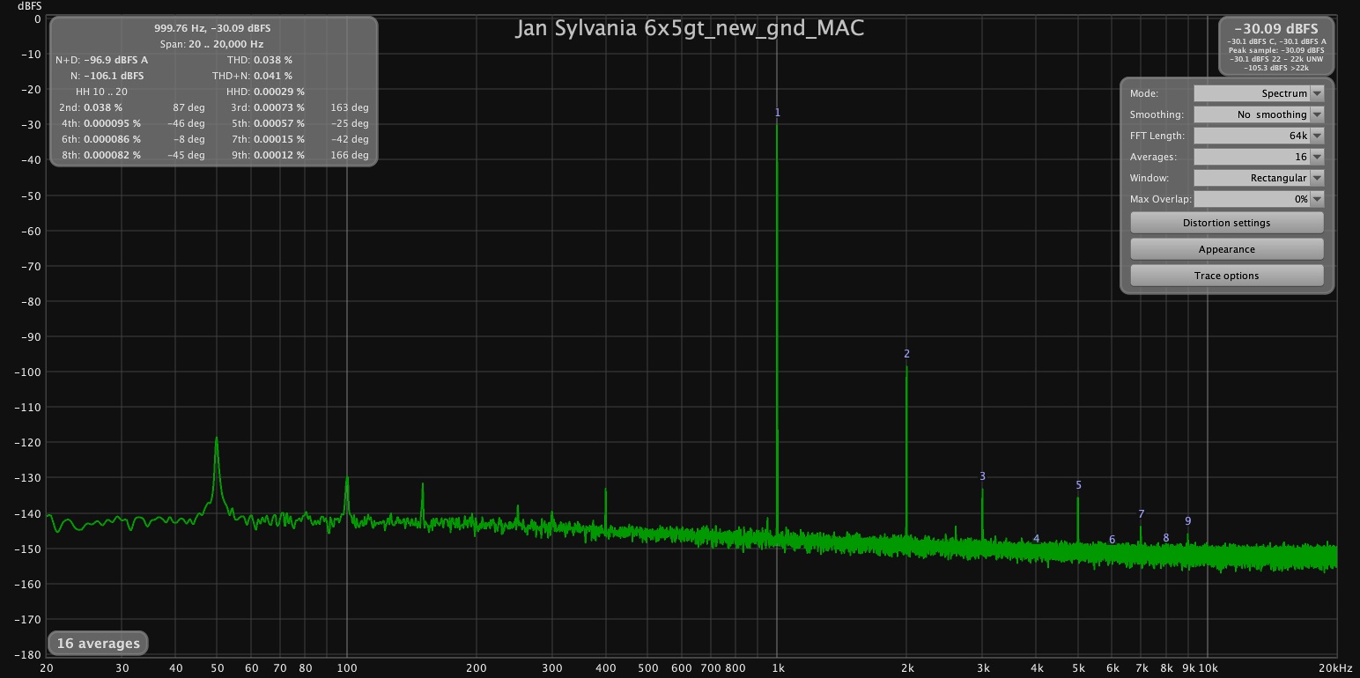Click the Distortion settings button
1360x678 pixels.
pyautogui.click(x=1226, y=223)
